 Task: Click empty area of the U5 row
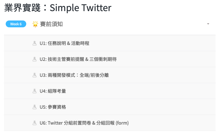pyautogui.click(x=143, y=107)
